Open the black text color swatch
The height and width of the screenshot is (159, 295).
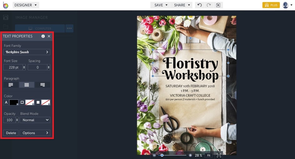[14, 102]
